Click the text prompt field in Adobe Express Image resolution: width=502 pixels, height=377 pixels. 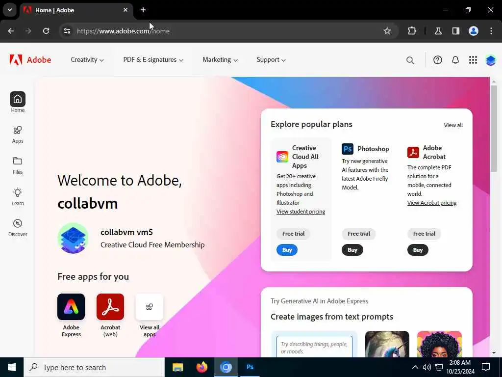point(314,347)
